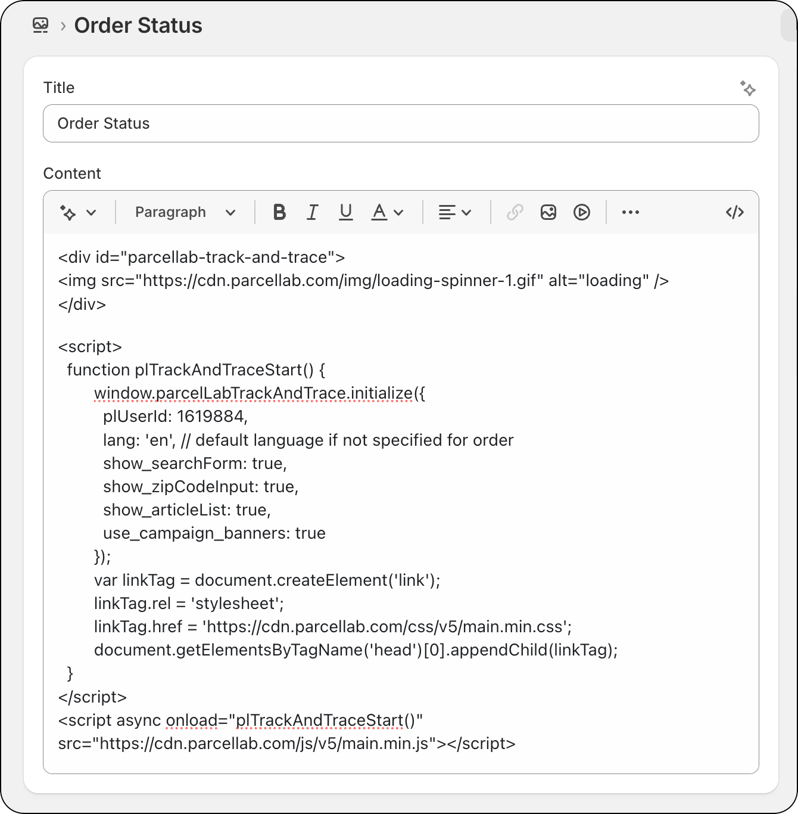
Task: Insert an image using the picture icon
Action: (548, 212)
